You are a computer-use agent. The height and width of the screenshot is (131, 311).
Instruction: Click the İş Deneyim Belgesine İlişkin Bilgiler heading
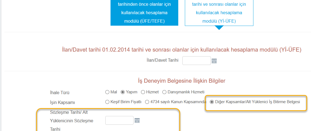(182, 81)
